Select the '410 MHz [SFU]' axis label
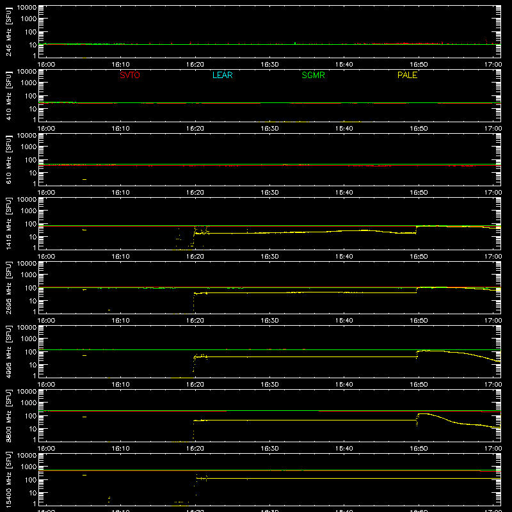The image size is (512, 512). [x=9, y=96]
